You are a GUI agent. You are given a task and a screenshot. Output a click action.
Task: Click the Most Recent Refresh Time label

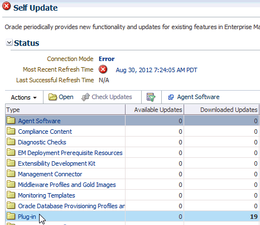58,69
